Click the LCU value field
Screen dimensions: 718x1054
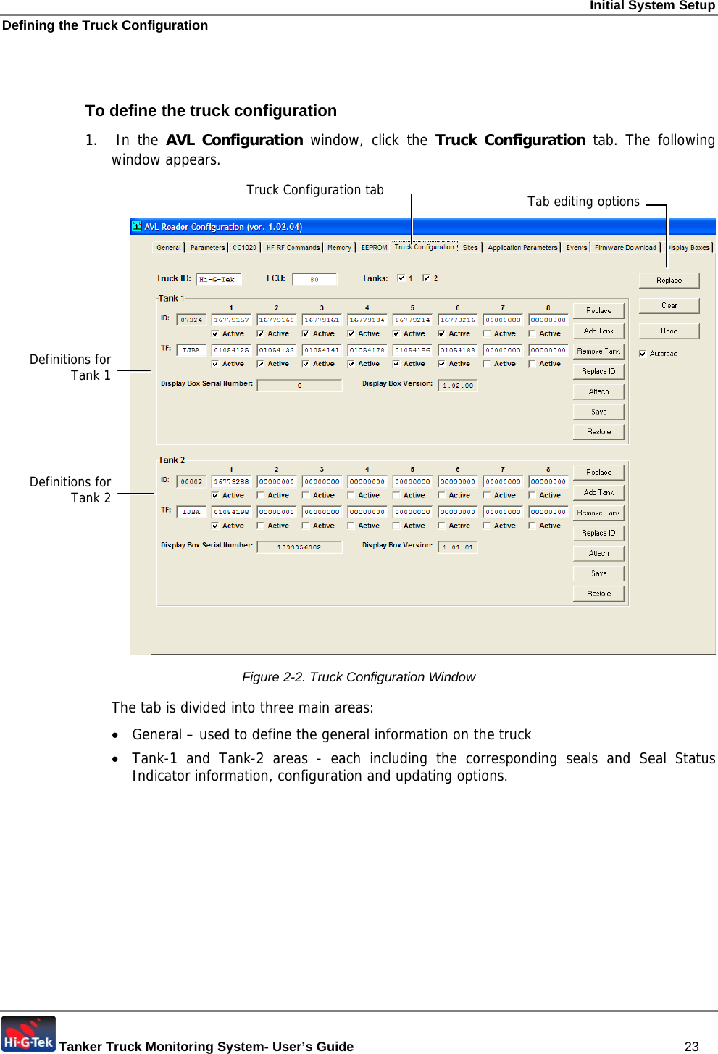click(x=314, y=279)
